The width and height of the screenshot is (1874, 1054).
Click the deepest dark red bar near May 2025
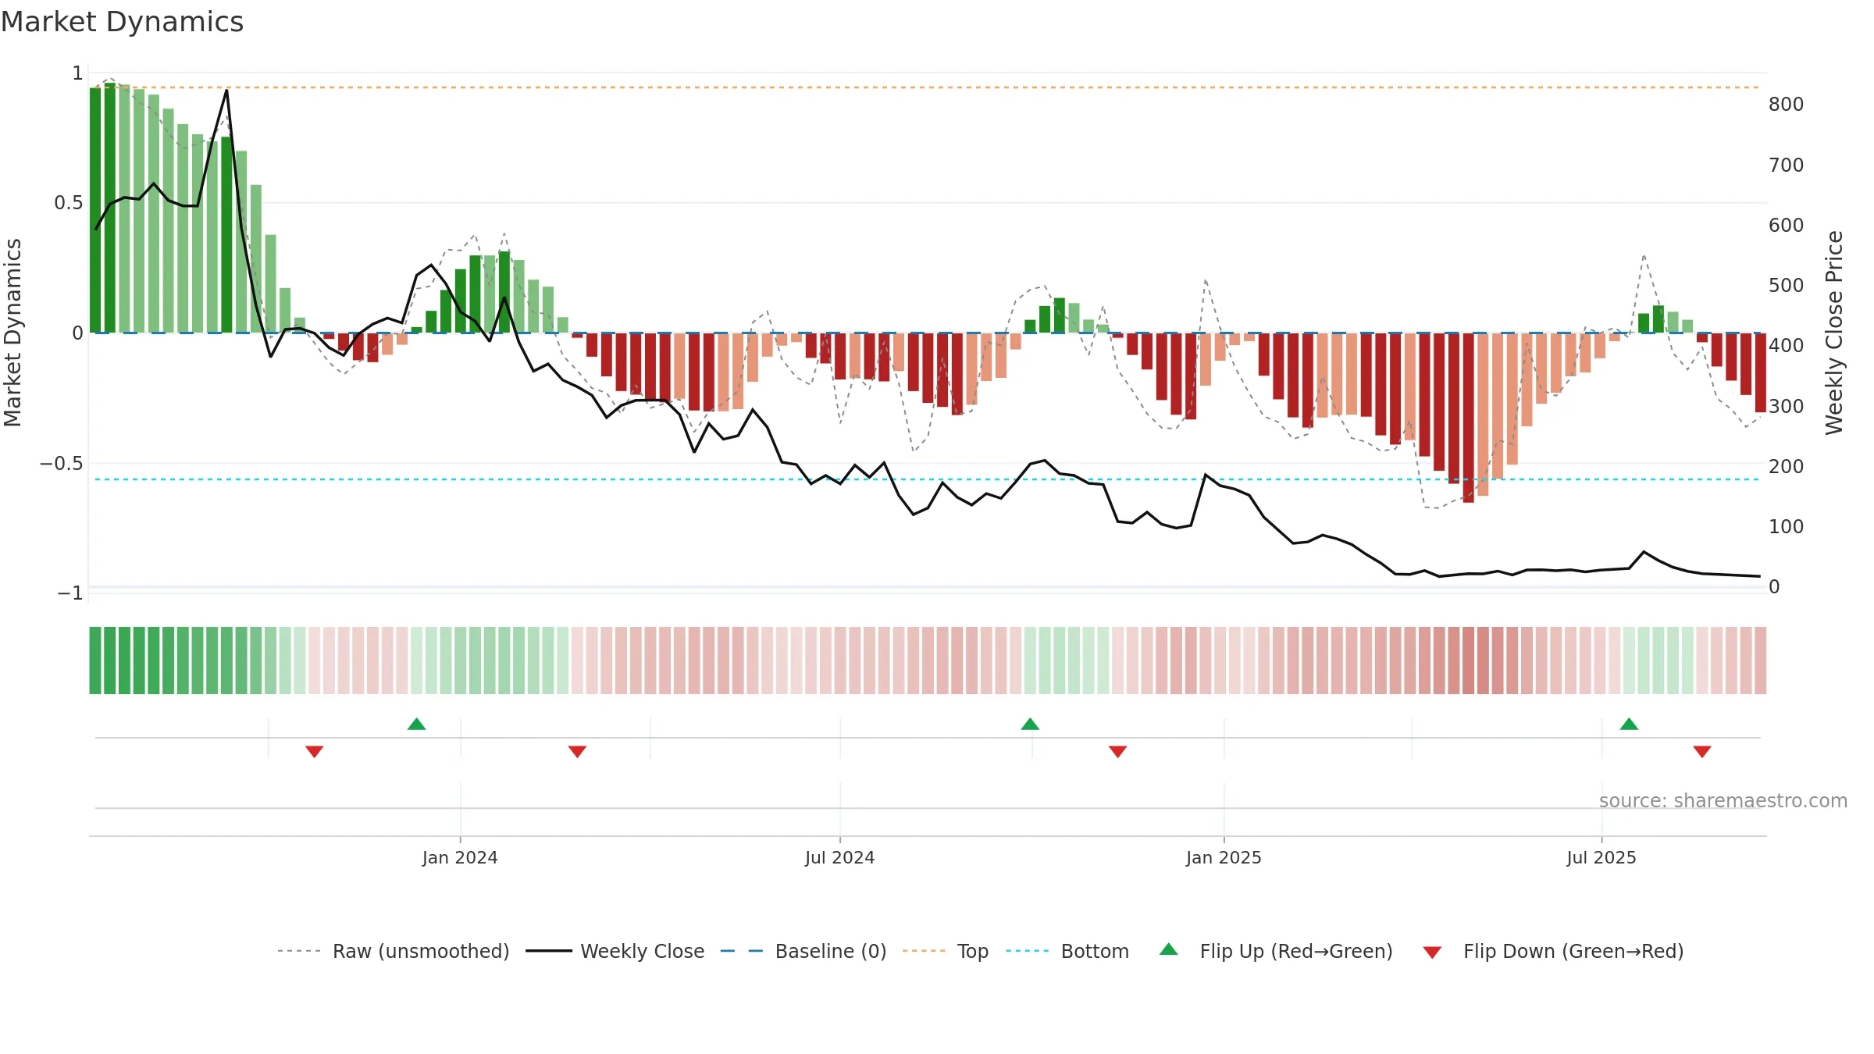(1469, 418)
